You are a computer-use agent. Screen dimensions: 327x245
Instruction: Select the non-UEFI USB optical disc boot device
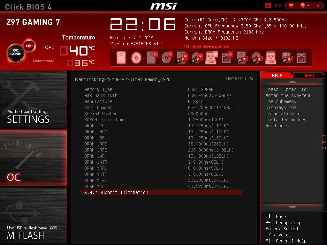[257, 58]
